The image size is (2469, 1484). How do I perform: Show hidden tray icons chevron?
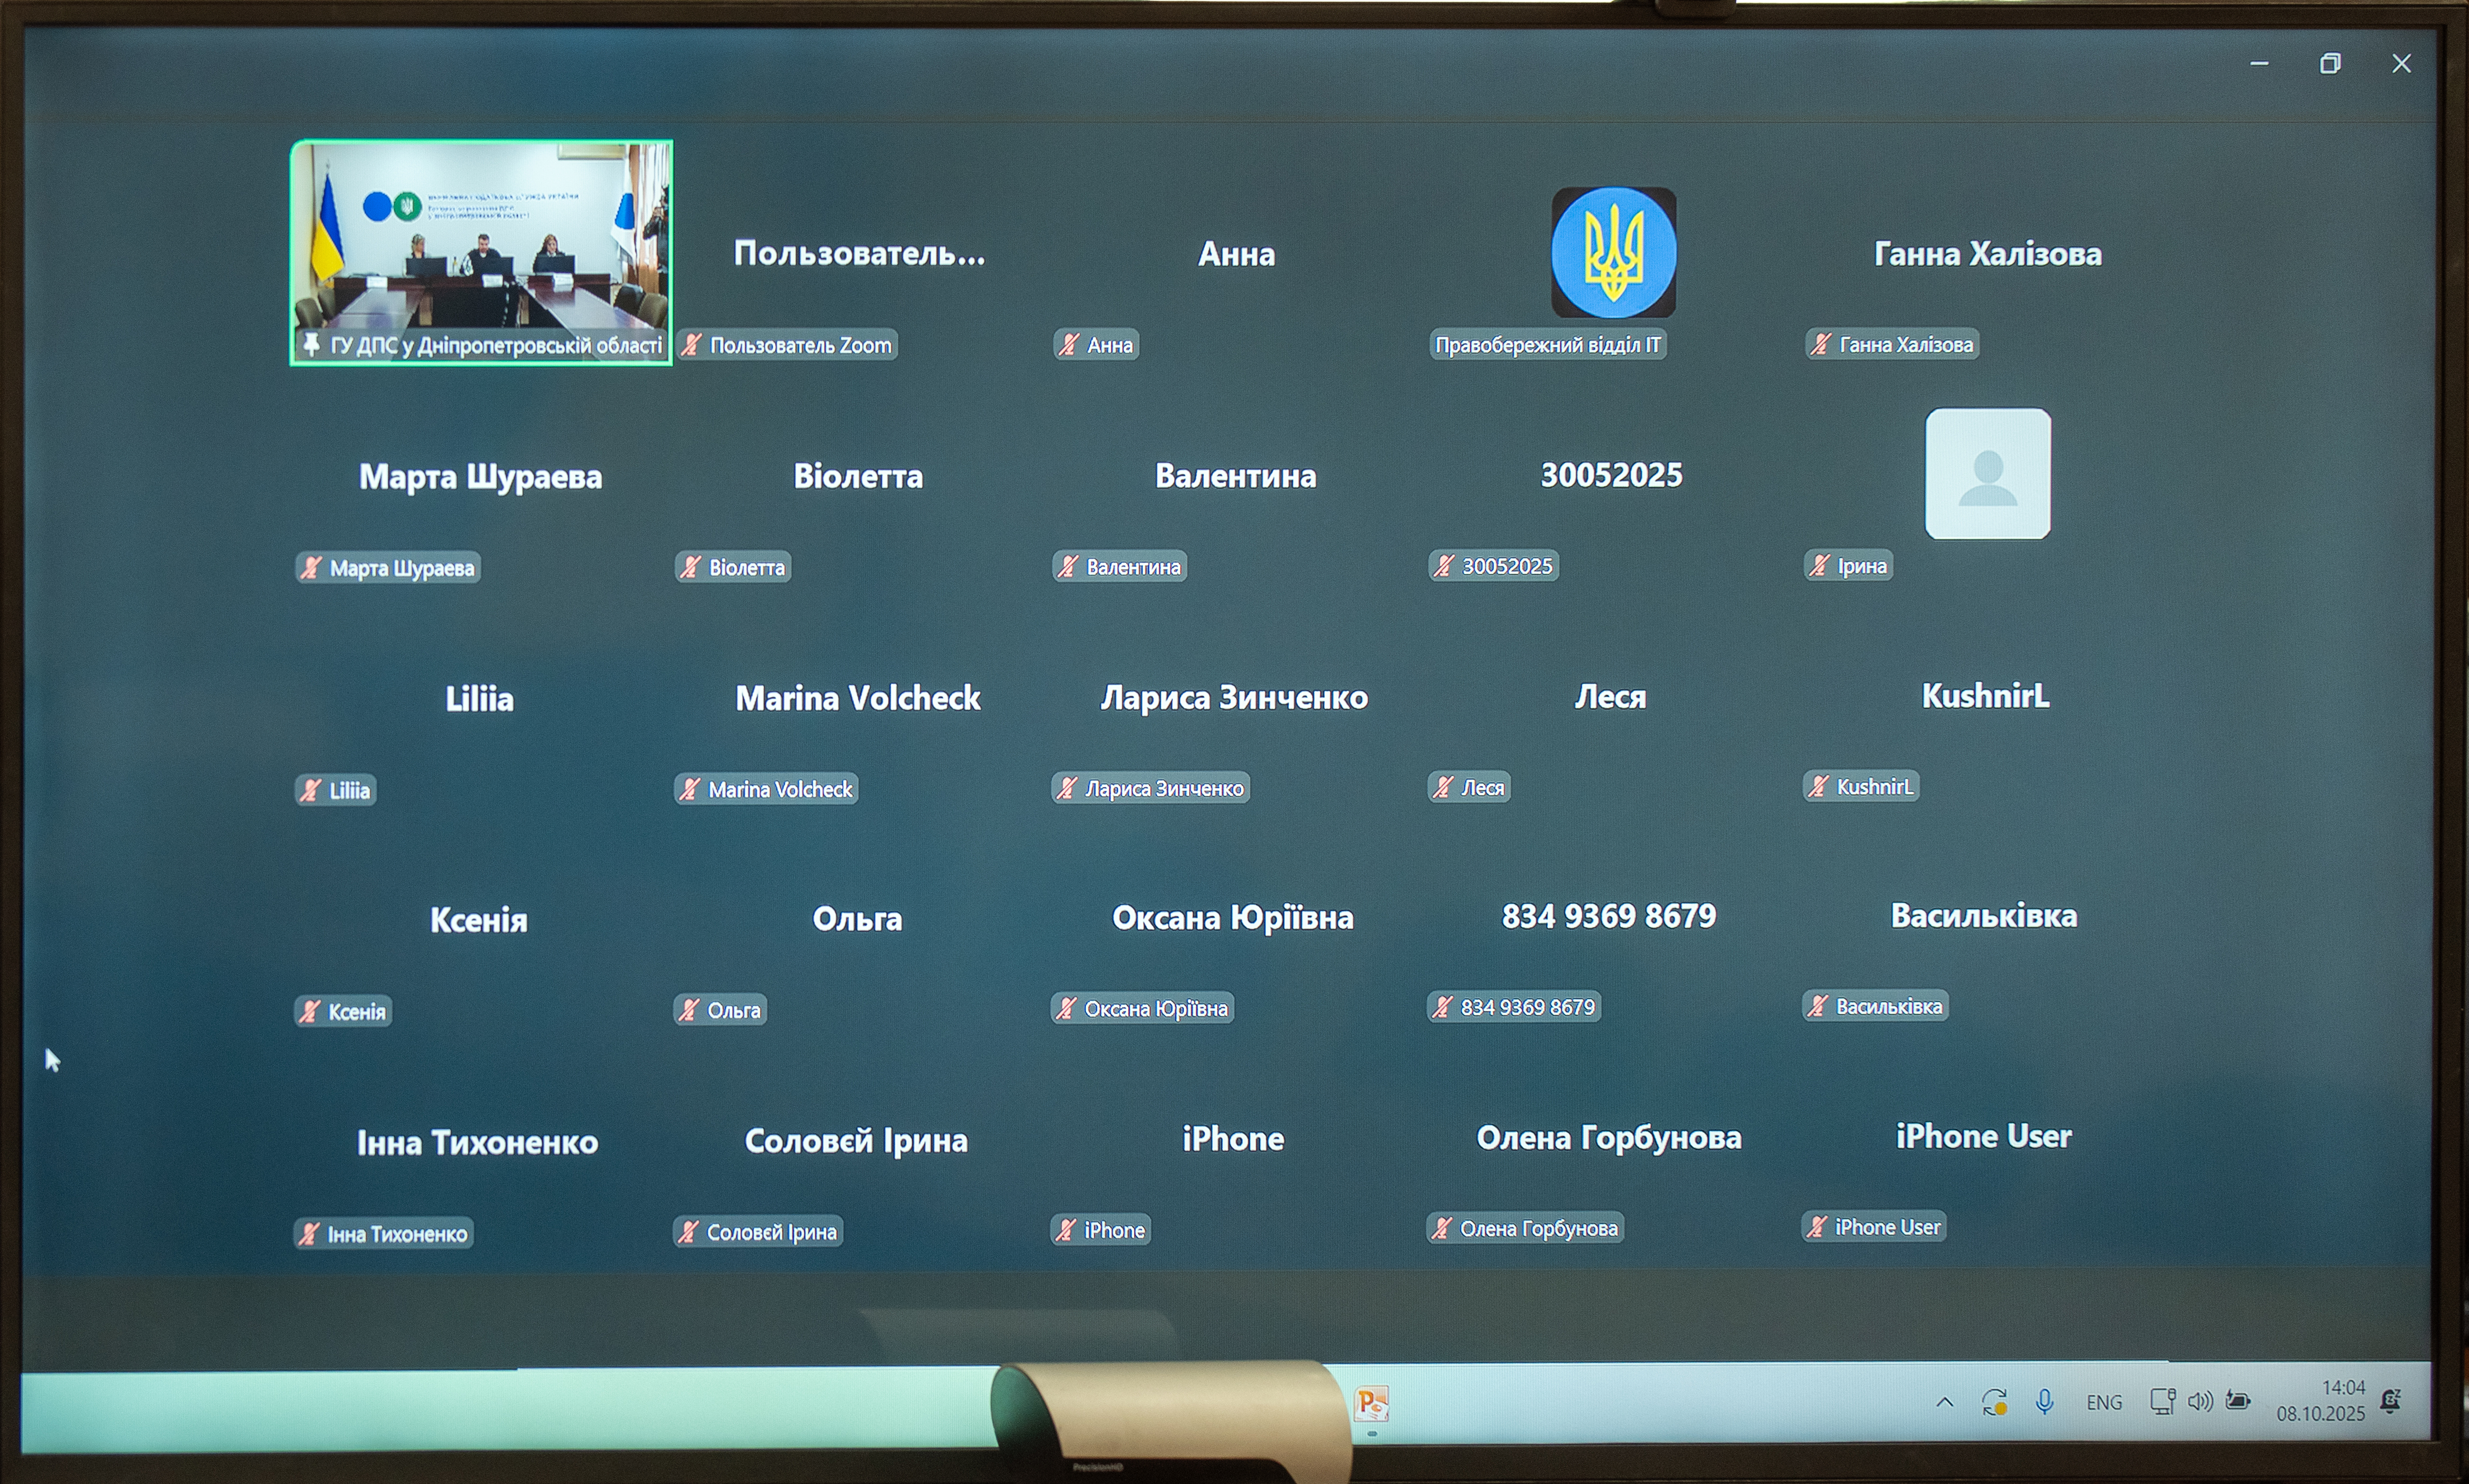pos(1944,1402)
